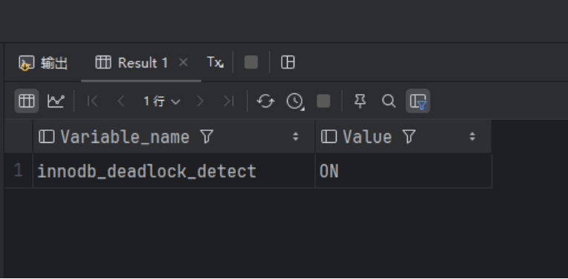Toggle the local filter button

pos(417,101)
